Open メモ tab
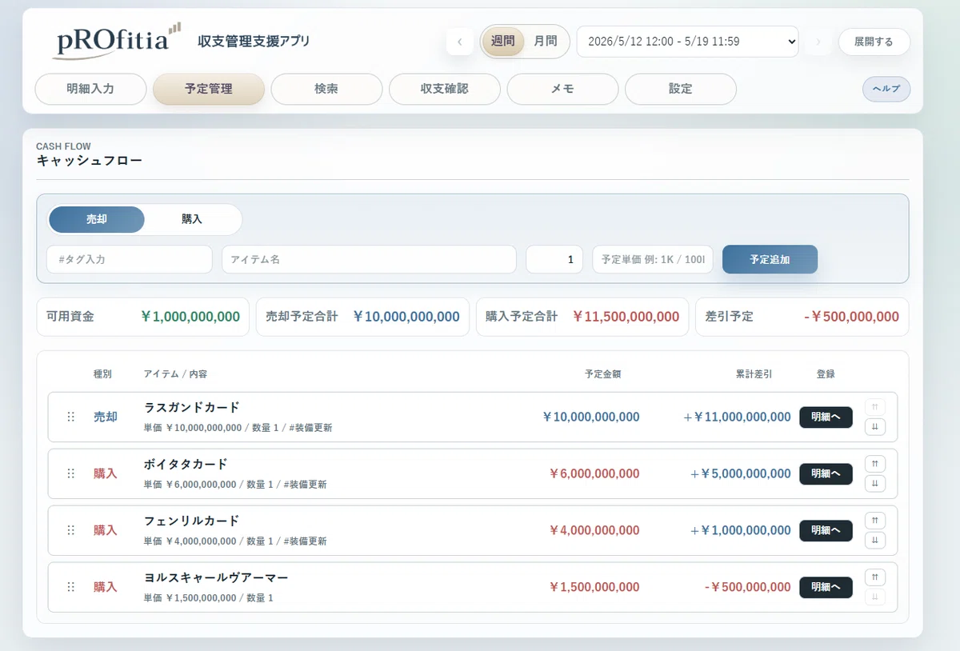The height and width of the screenshot is (651, 960). pyautogui.click(x=562, y=90)
